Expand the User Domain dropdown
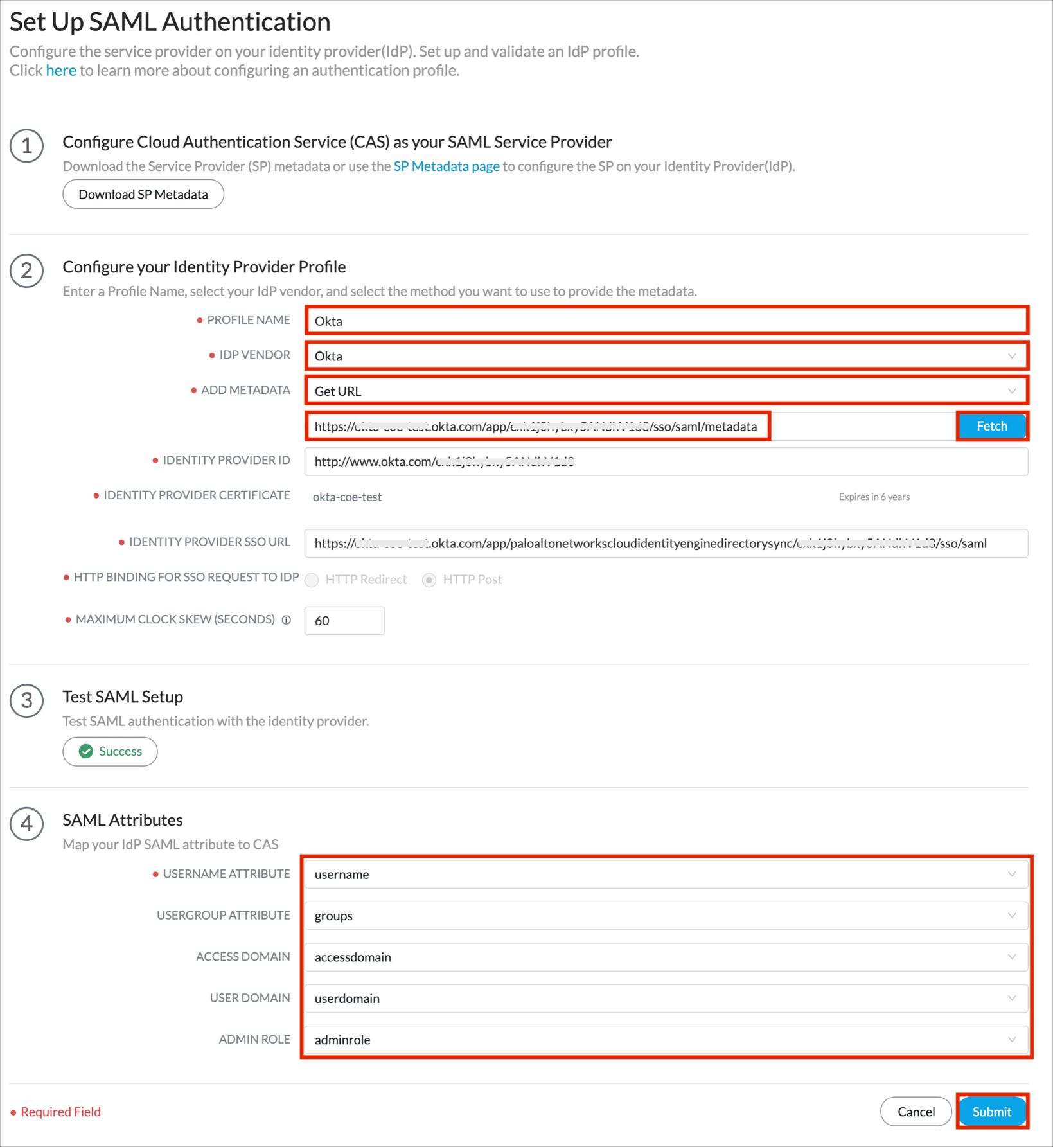Viewport: 1053px width, 1147px height. pos(666,998)
